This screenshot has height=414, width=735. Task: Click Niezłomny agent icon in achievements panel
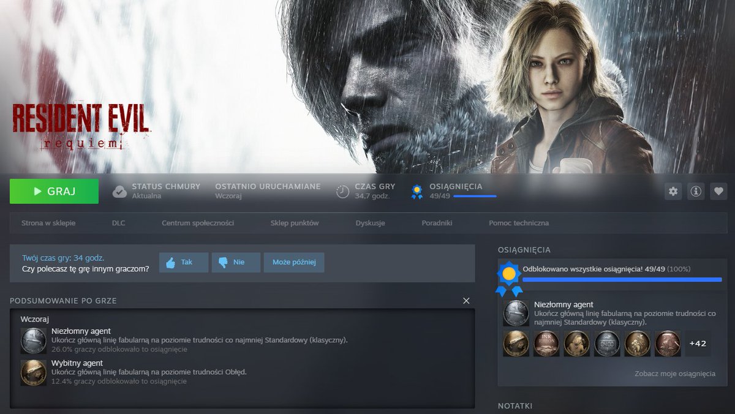pos(516,313)
